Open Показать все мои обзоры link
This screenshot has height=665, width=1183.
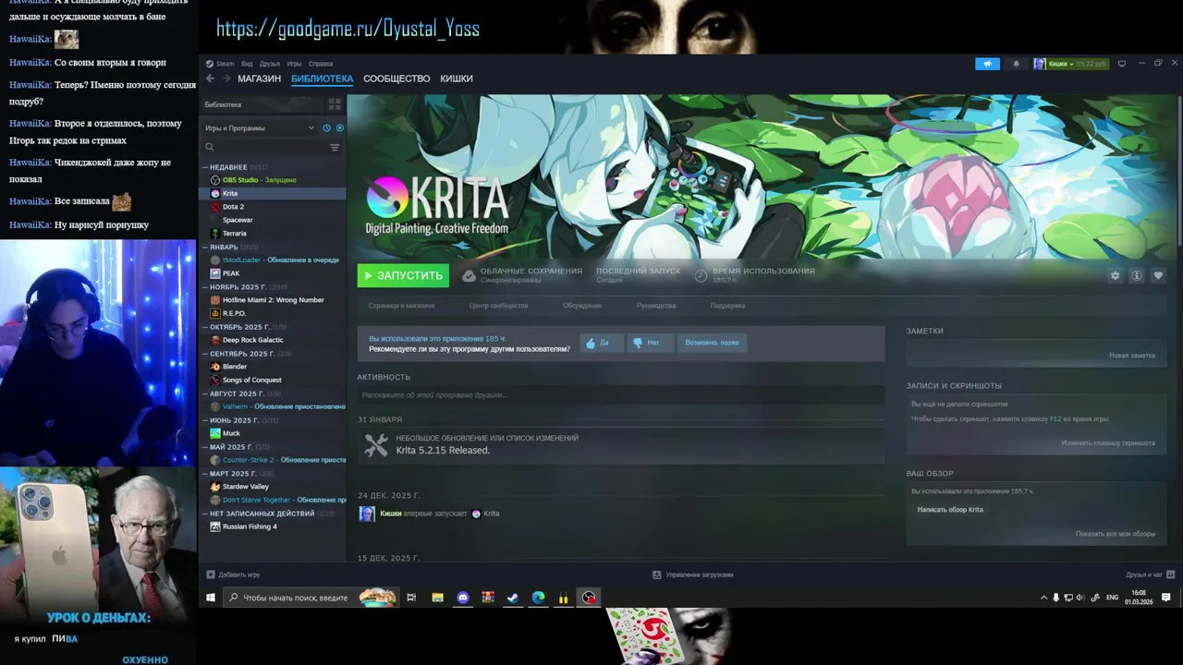coord(1116,534)
